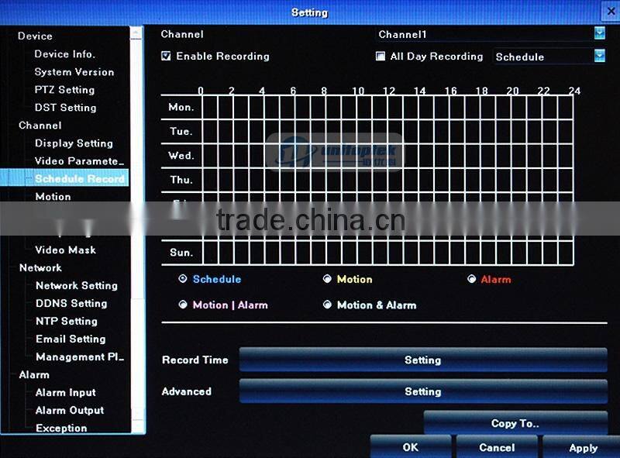Image resolution: width=620 pixels, height=458 pixels.
Task: Click the Copy To.. button
Action: coord(515,423)
